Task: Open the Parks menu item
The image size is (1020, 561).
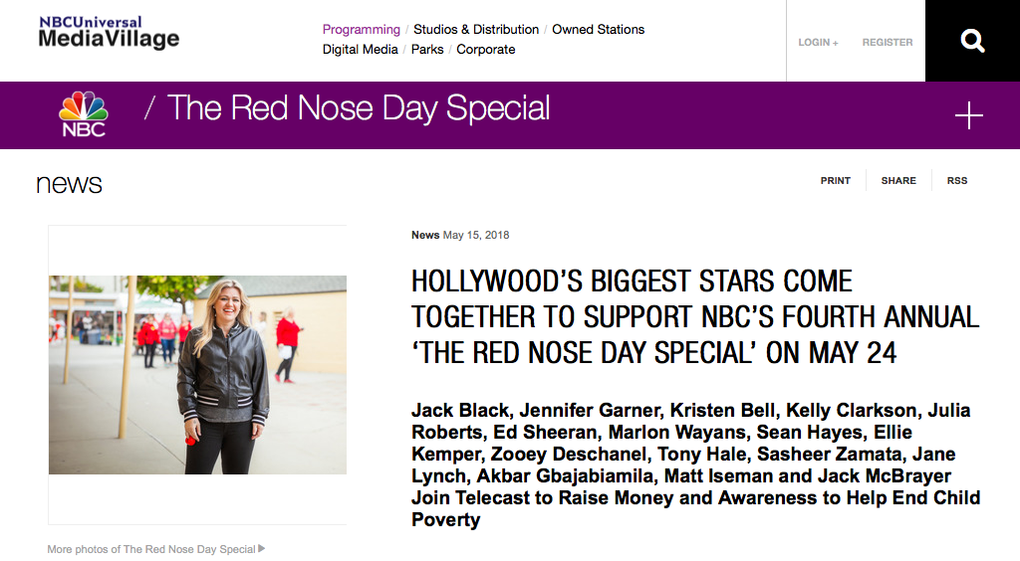Action: (427, 50)
